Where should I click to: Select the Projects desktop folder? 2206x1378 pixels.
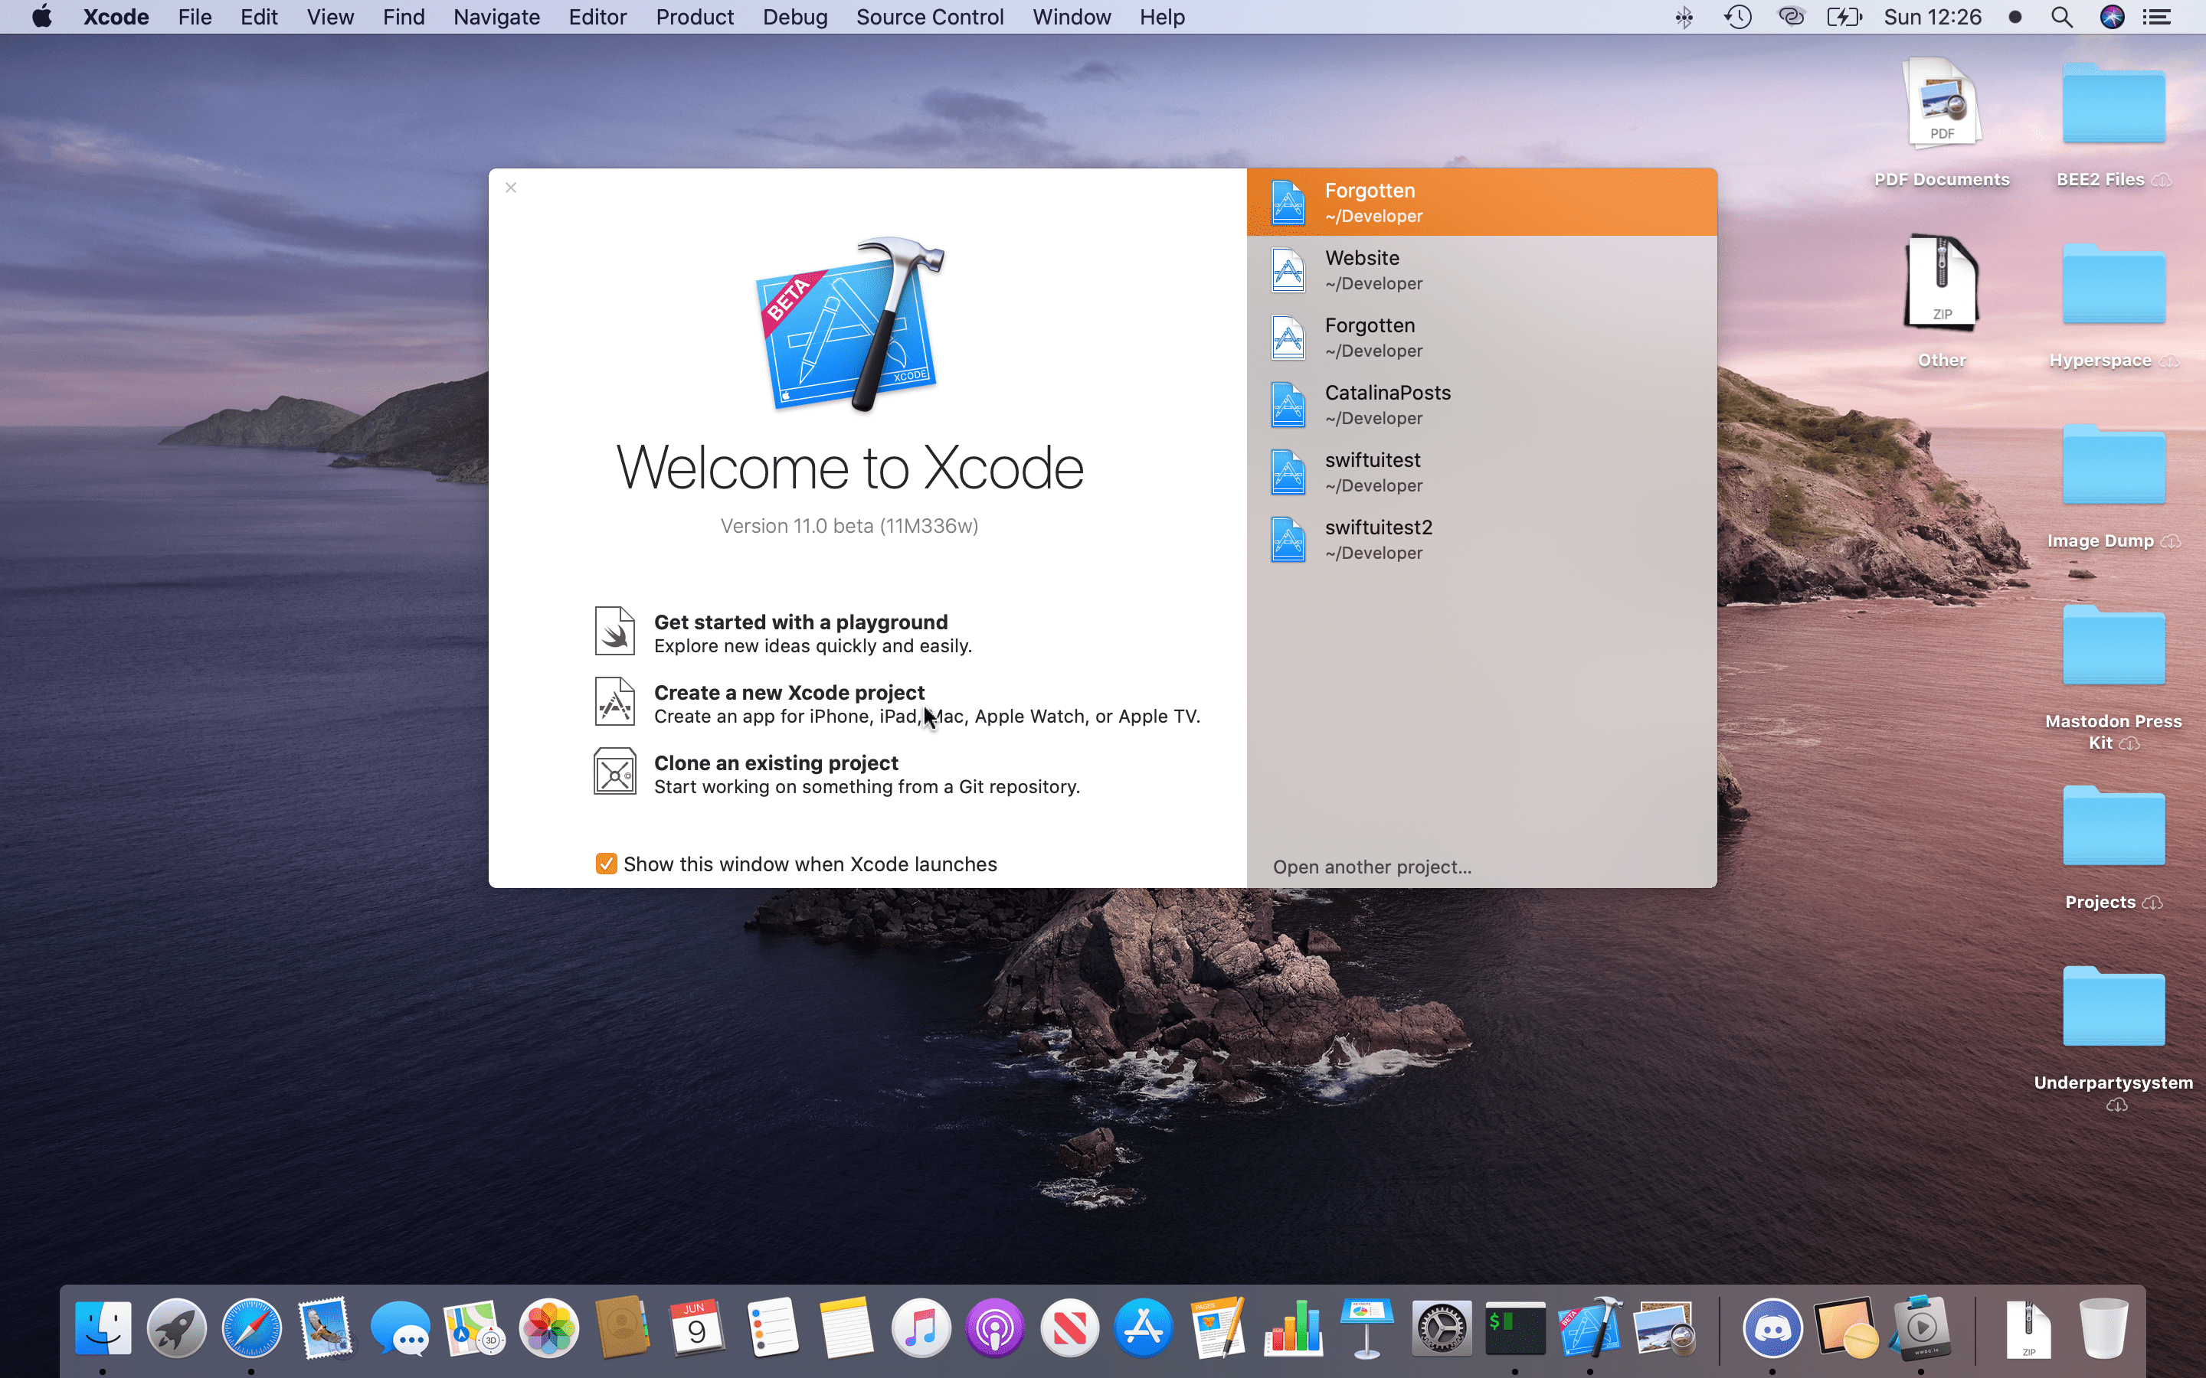(2113, 847)
